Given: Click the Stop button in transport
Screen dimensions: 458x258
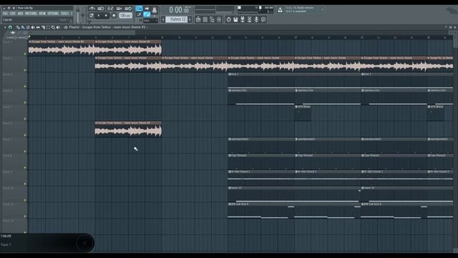Looking at the screenshot, I should pyautogui.click(x=107, y=16).
